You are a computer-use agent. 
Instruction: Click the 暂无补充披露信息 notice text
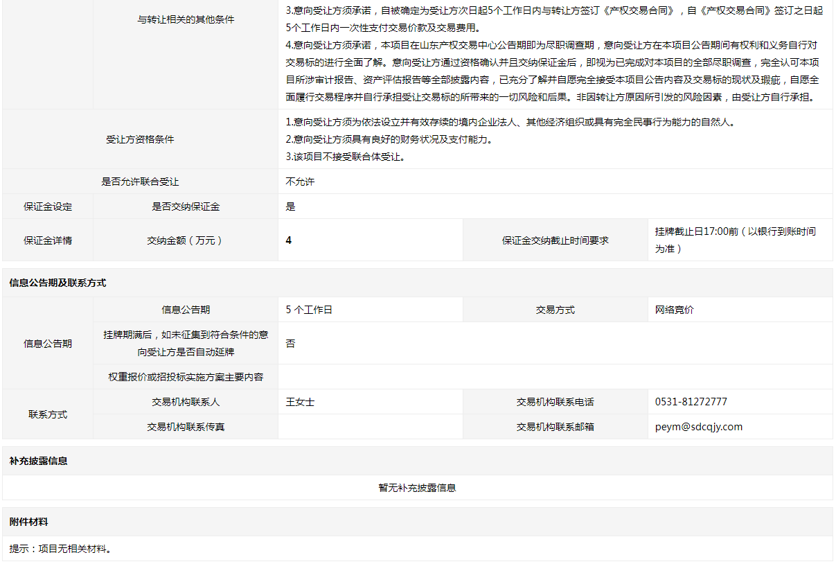(417, 487)
